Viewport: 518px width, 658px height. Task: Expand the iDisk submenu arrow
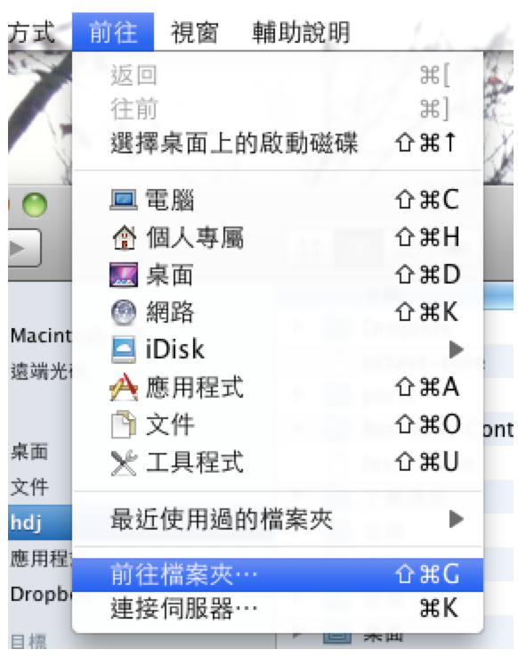point(456,350)
